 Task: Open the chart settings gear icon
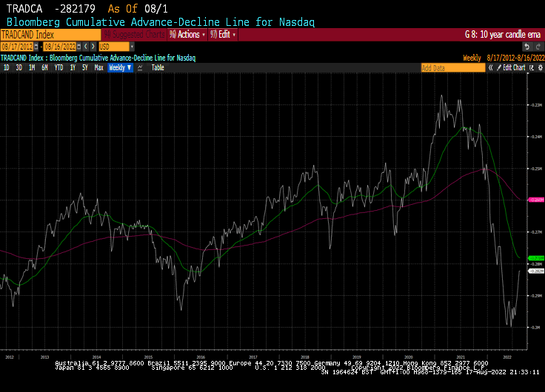[540, 68]
